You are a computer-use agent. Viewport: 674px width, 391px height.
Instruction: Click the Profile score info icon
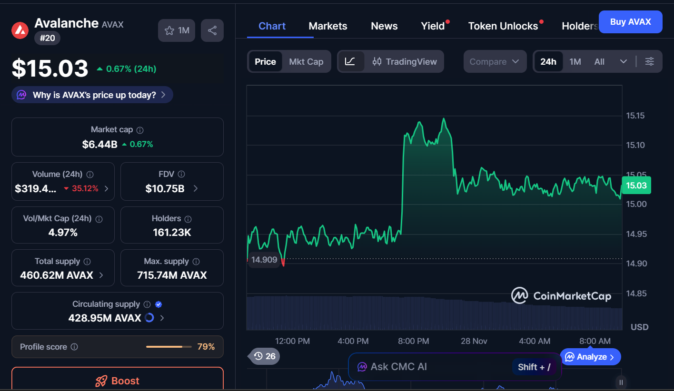(x=74, y=347)
